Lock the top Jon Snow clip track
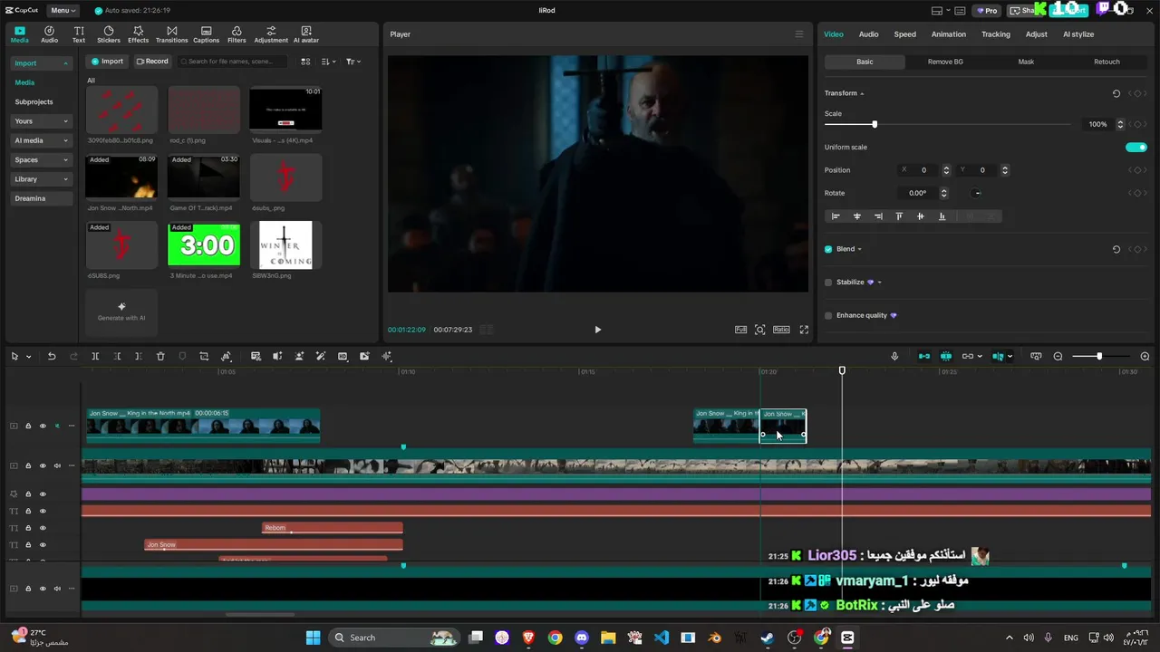This screenshot has width=1160, height=652. [x=28, y=426]
